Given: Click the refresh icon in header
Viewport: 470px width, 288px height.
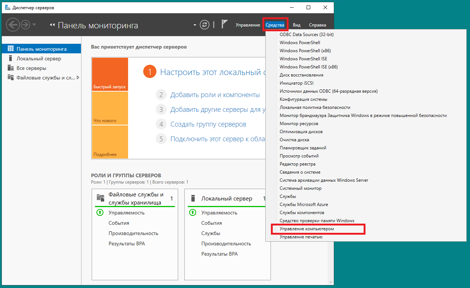Looking at the screenshot, I should (204, 25).
